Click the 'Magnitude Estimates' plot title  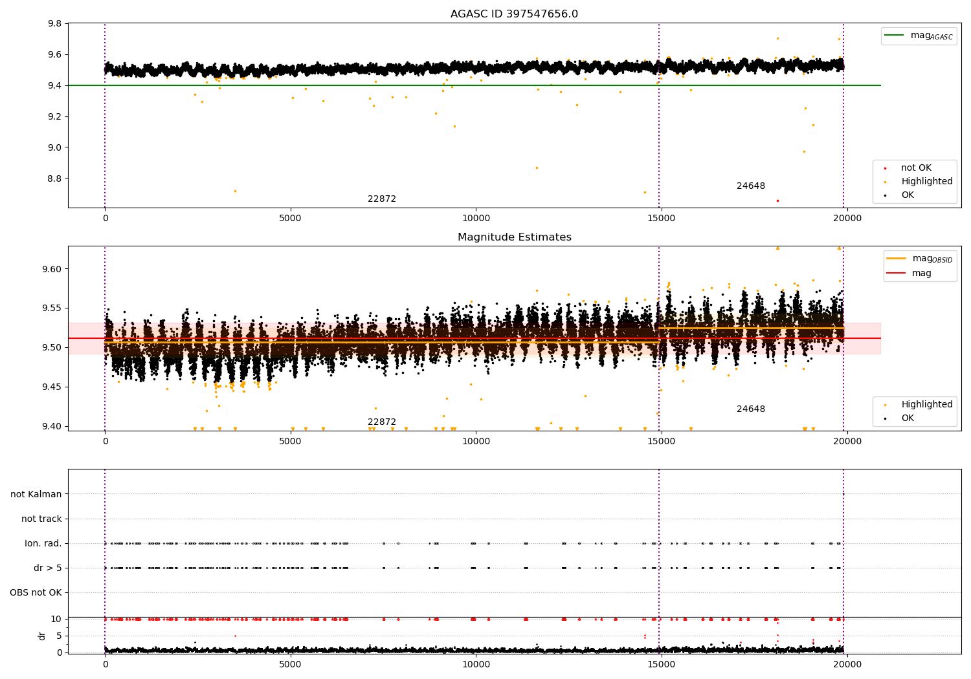coord(514,237)
